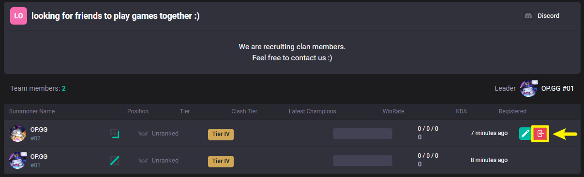Click the OP.GG #02 summoner avatar
Screen dimensions: 584x177
click(x=18, y=134)
